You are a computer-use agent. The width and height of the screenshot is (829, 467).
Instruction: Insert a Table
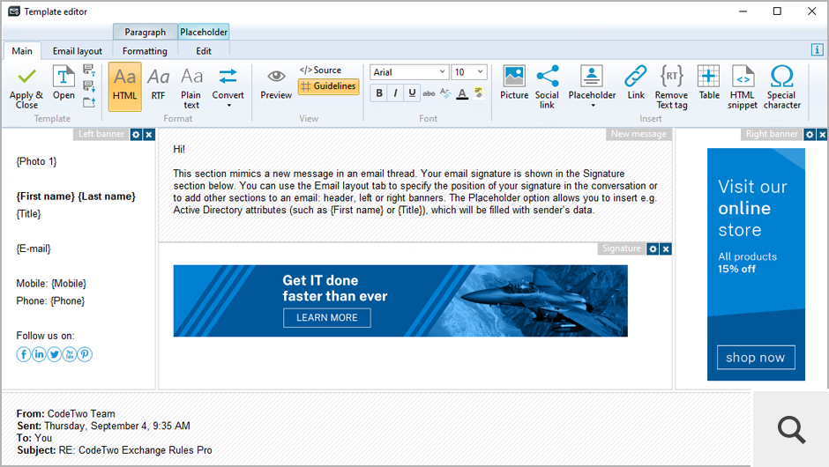tap(709, 83)
